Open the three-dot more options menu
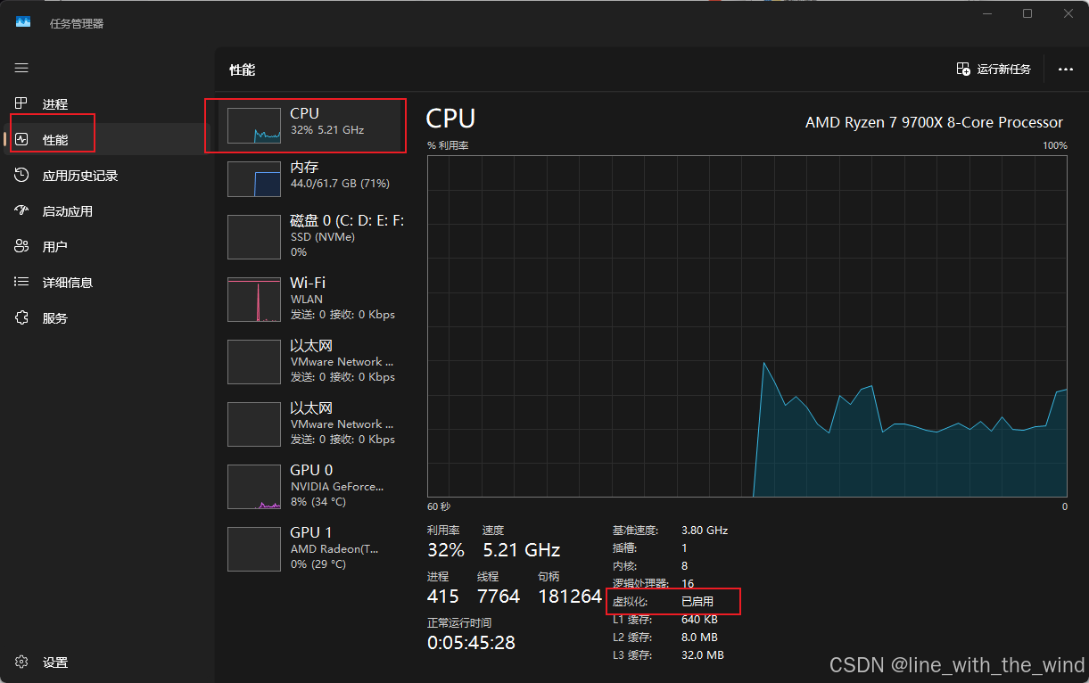This screenshot has height=683, width=1089. tap(1065, 69)
